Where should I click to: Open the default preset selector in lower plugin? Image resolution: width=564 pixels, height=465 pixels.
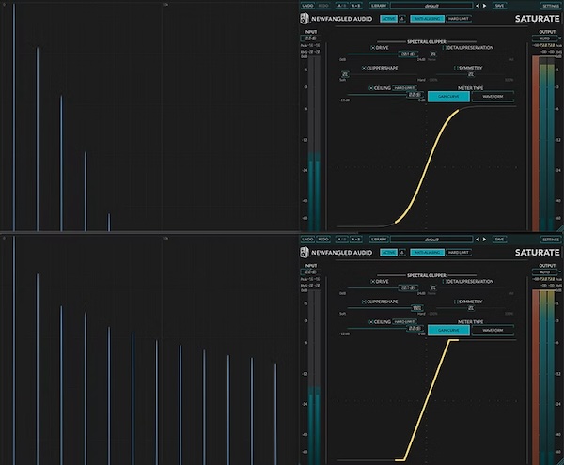pos(431,240)
